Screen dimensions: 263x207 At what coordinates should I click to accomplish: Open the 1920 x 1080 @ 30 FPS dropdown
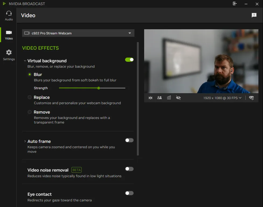[x=222, y=98]
